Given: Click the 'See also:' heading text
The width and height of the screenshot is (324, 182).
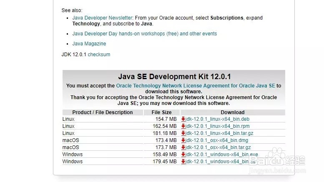Looking at the screenshot, I should [72, 10].
